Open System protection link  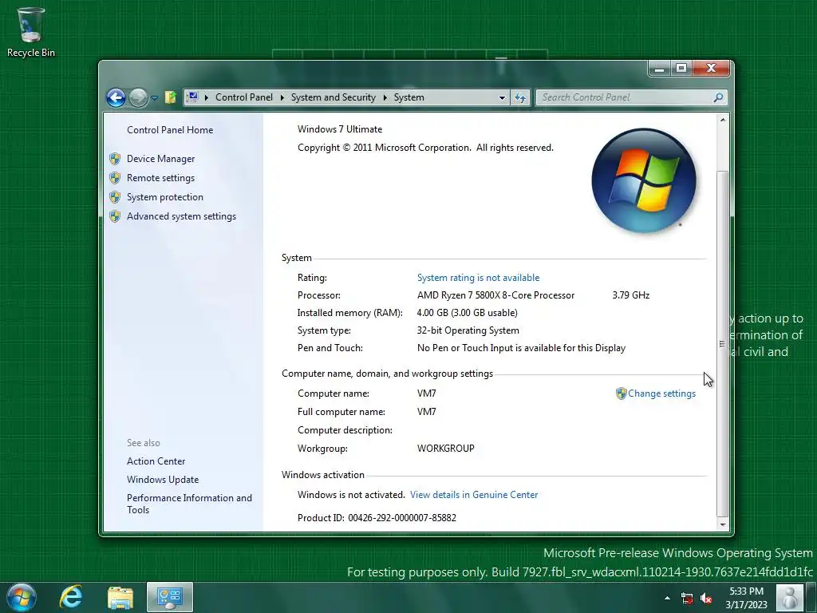[164, 198]
